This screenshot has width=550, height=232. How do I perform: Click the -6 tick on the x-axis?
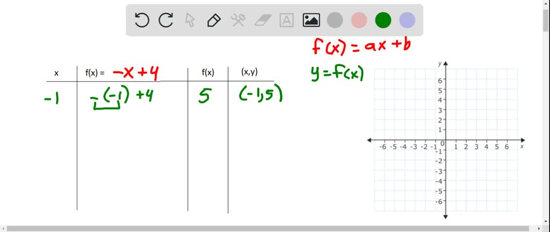pyautogui.click(x=383, y=147)
